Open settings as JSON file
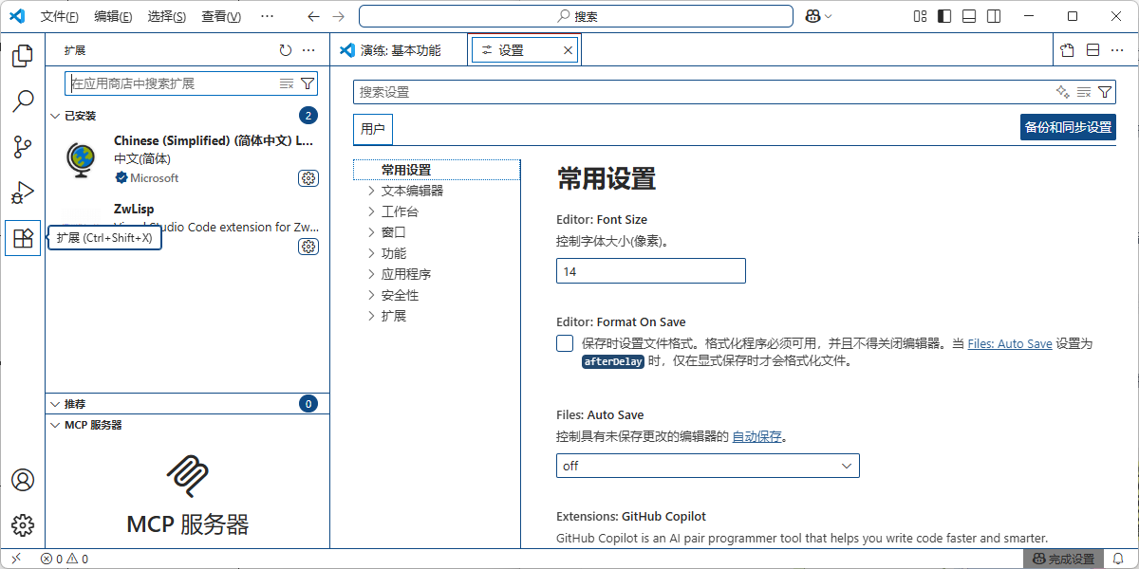 click(1068, 50)
